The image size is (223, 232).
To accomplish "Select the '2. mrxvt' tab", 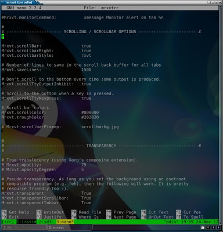I will (x=70, y=227).
